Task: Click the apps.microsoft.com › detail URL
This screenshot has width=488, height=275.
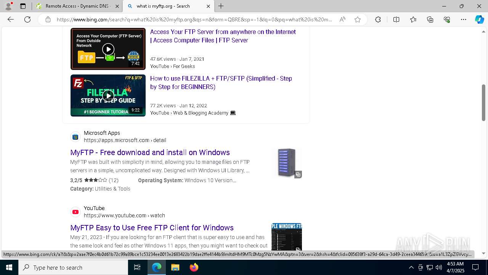Action: coord(125,140)
